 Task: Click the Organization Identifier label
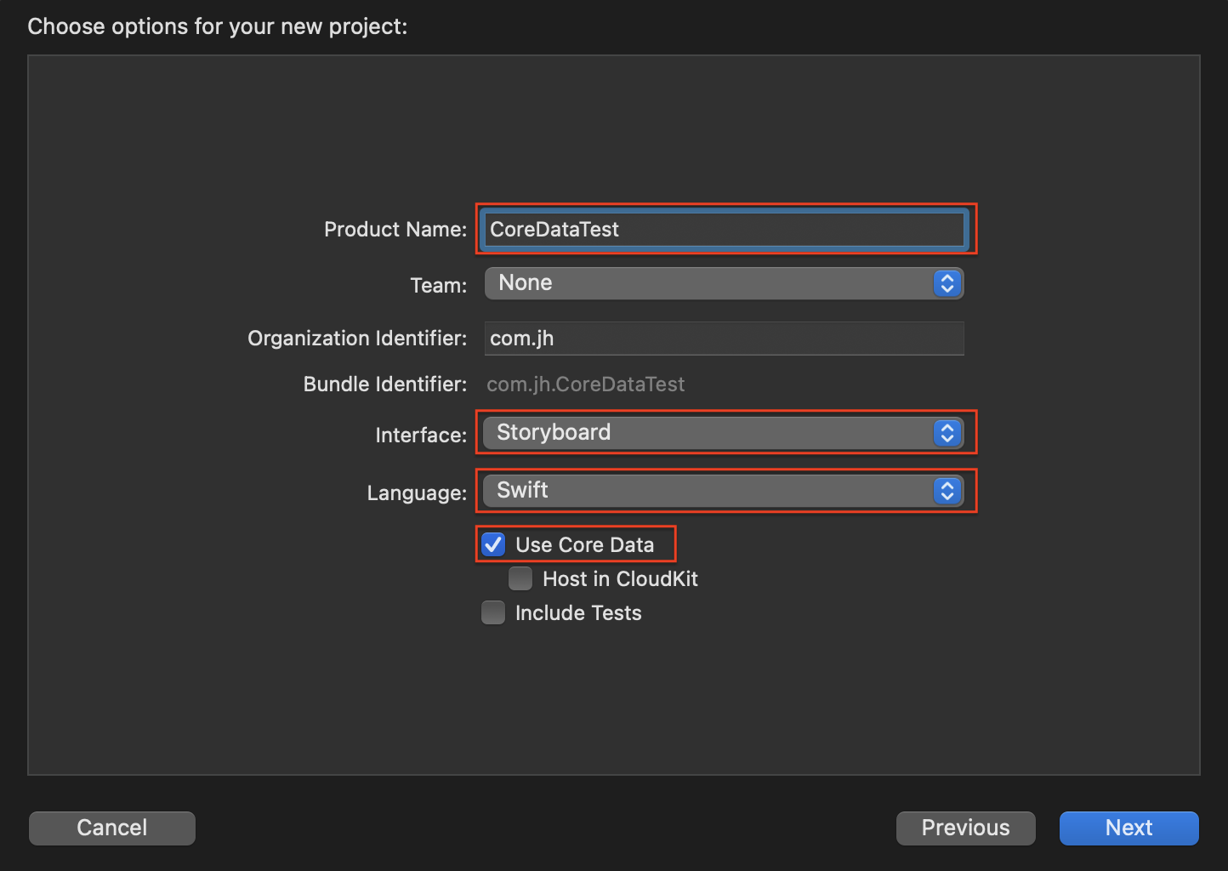[x=357, y=339]
